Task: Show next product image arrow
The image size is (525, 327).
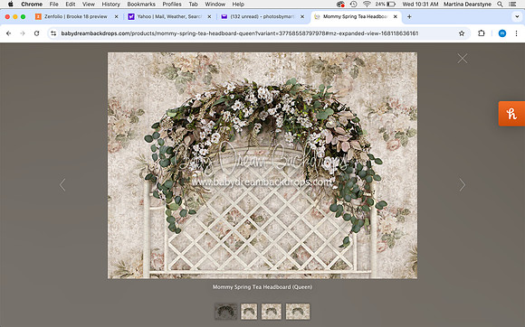Action: [463, 184]
